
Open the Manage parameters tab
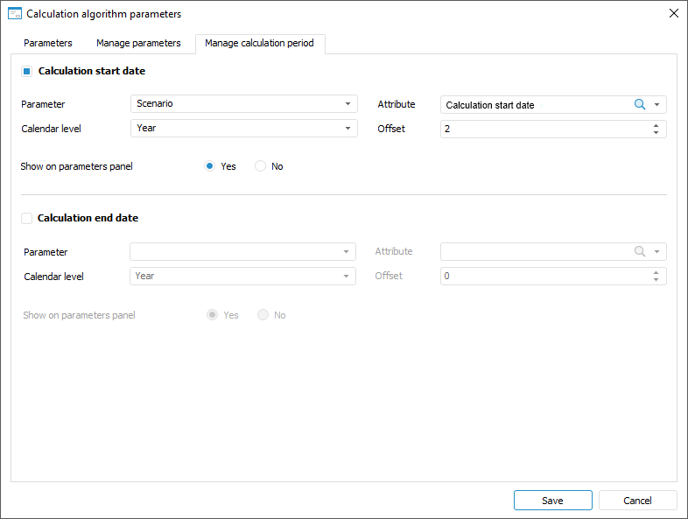click(x=138, y=43)
